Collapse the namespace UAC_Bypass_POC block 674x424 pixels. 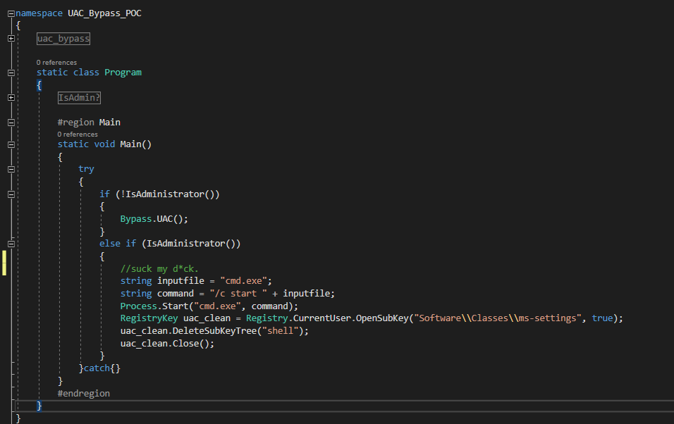click(11, 14)
